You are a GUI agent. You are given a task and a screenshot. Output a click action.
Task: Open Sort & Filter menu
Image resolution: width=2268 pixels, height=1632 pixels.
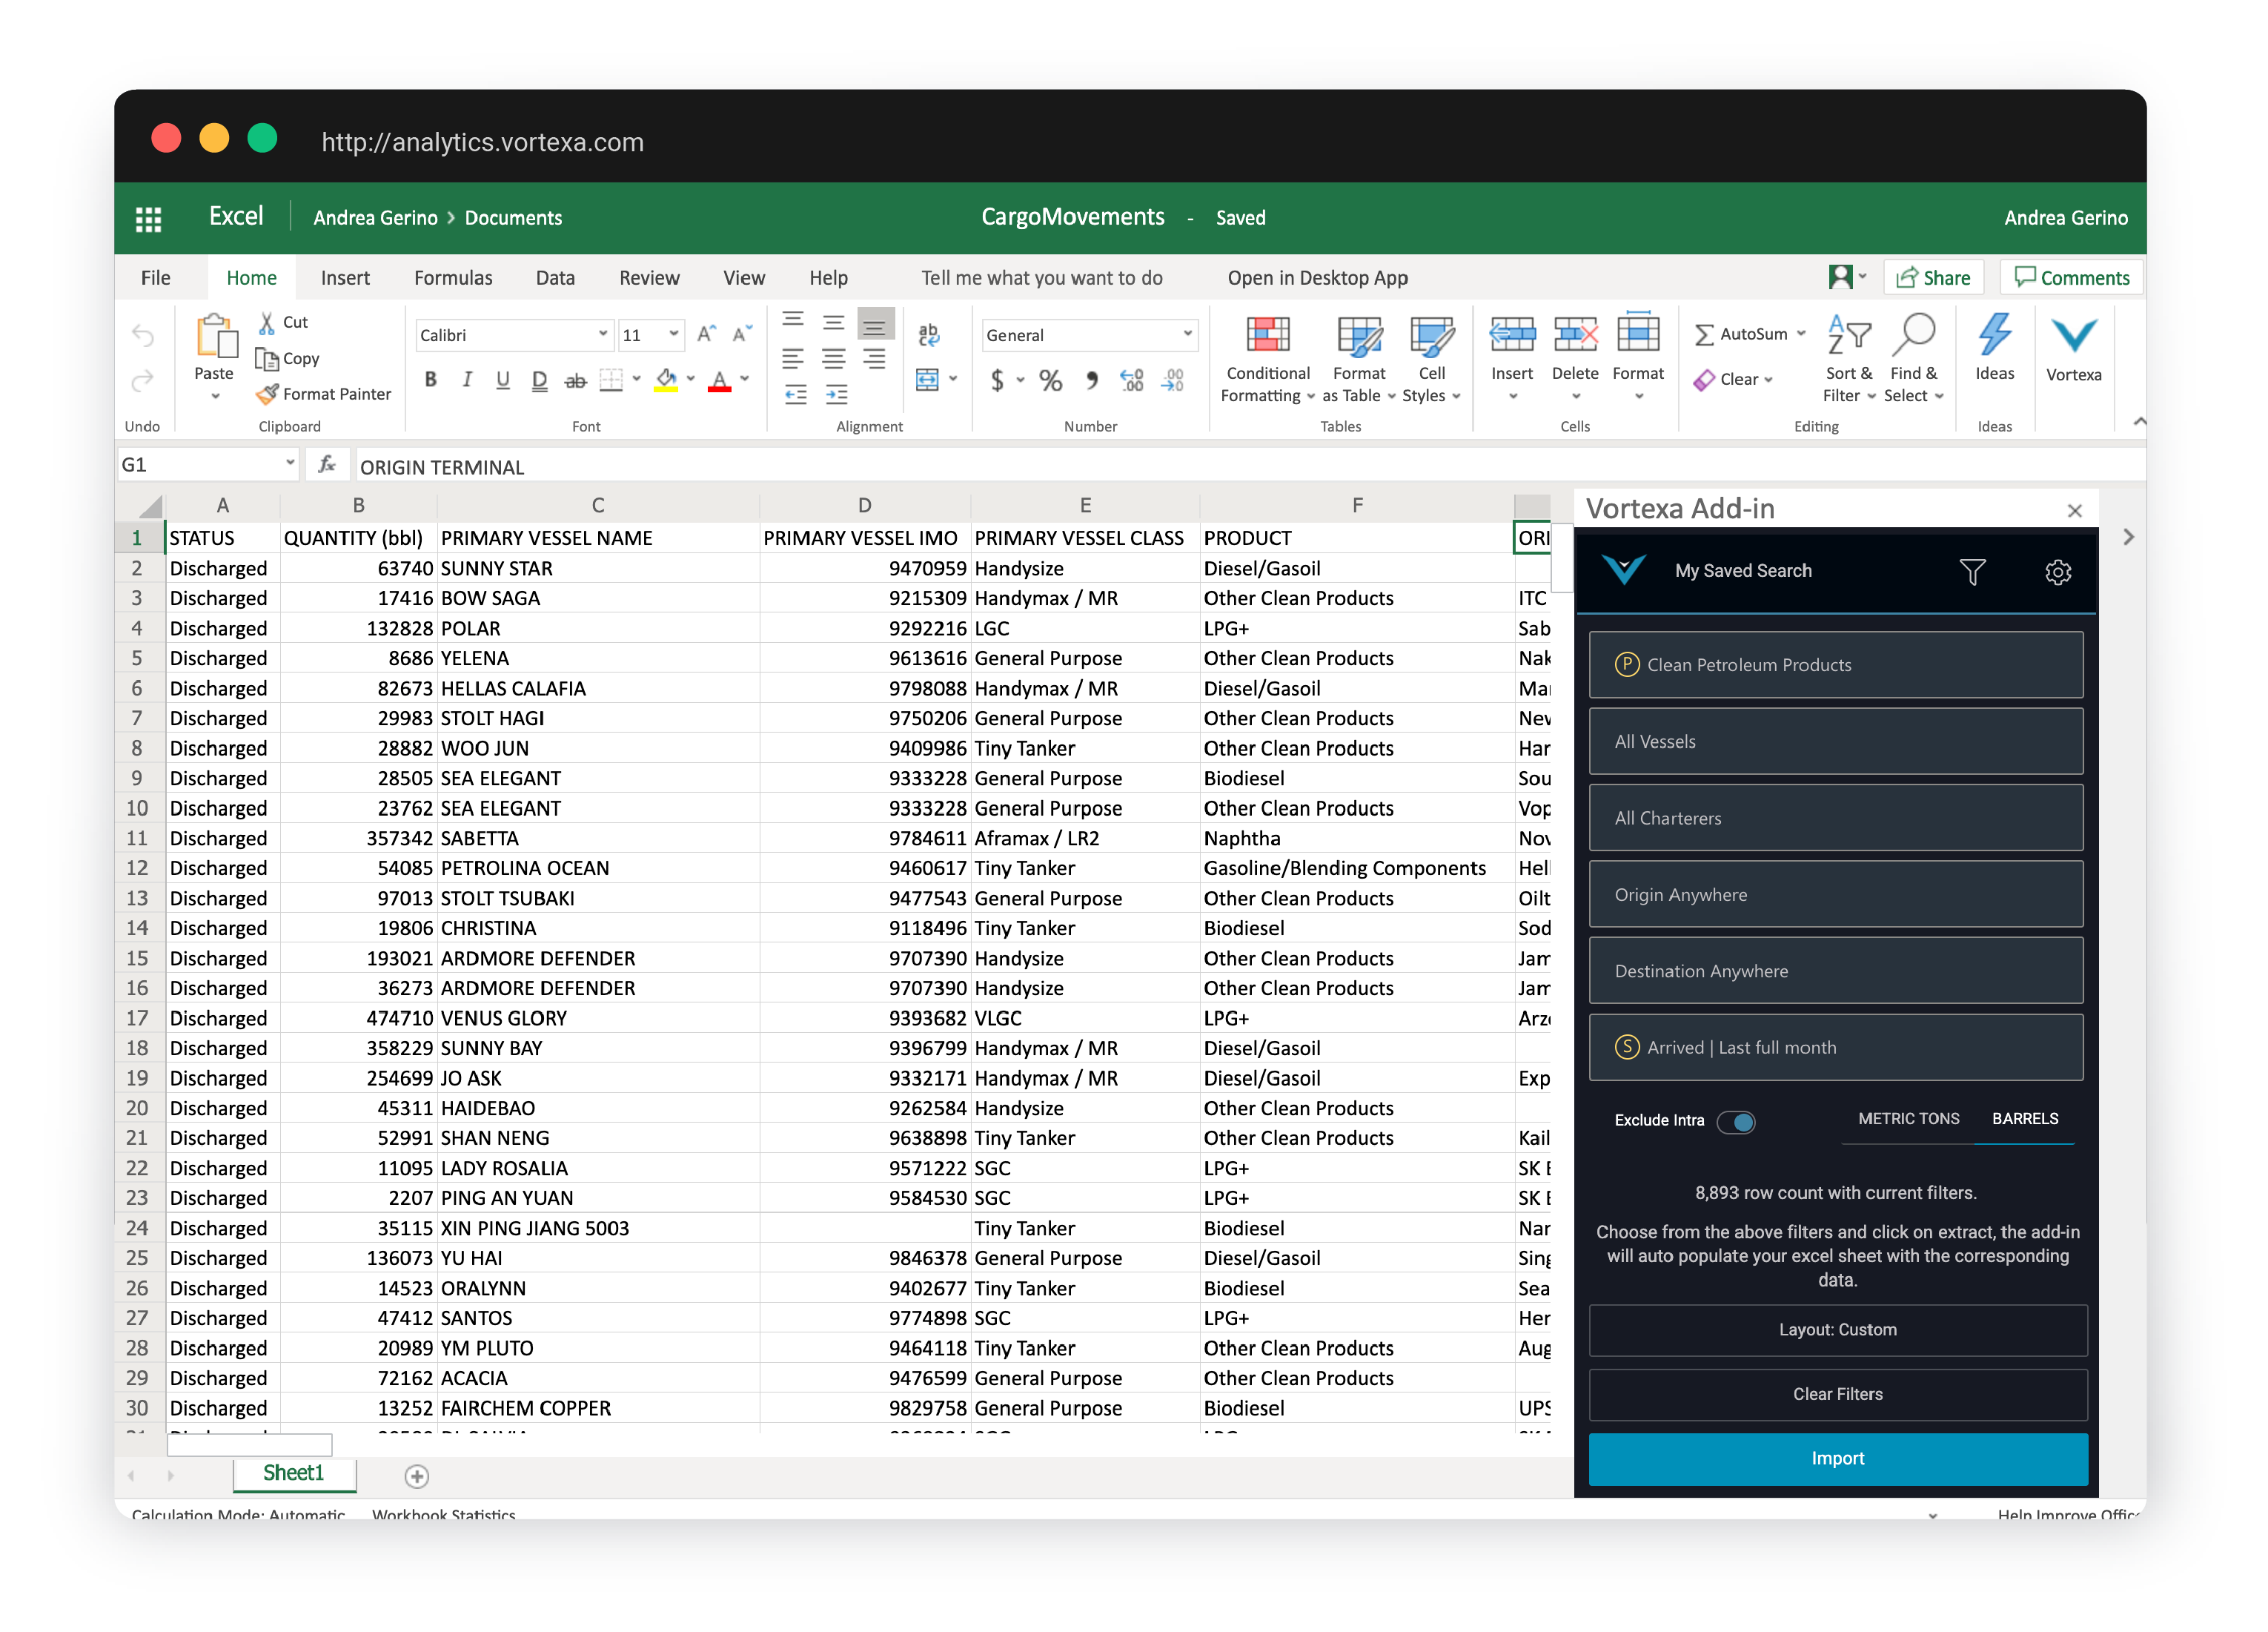click(1848, 359)
